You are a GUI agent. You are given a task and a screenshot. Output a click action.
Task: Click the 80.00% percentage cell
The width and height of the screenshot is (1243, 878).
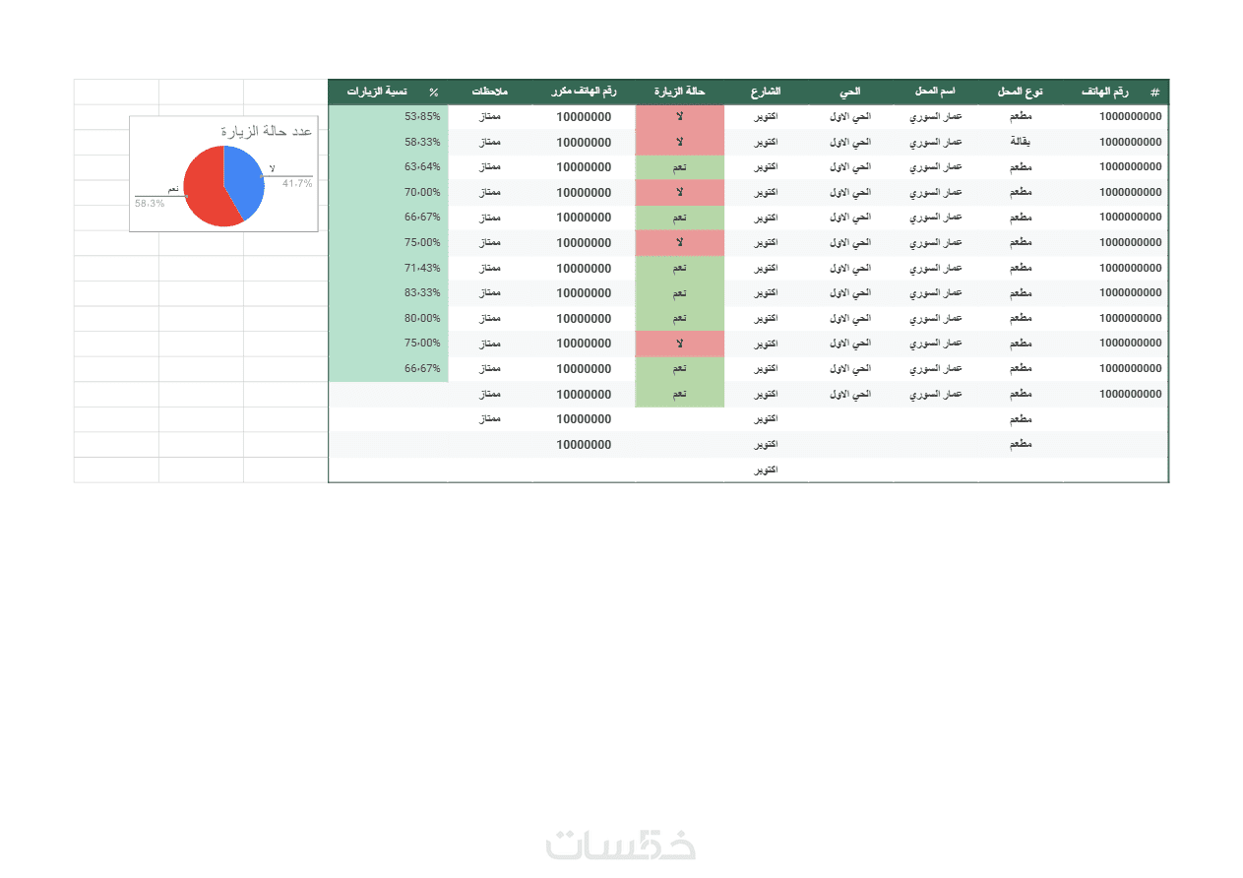point(422,319)
